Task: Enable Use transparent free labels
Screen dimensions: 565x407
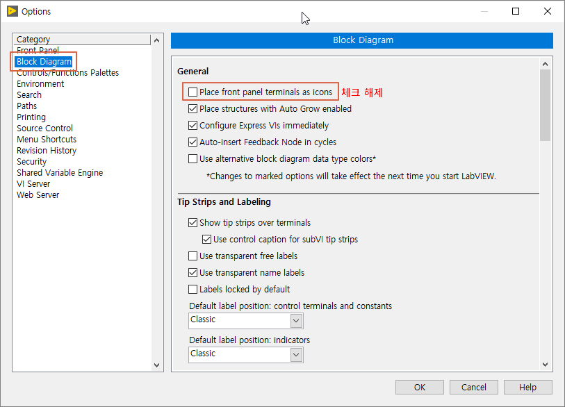Action: click(x=193, y=256)
